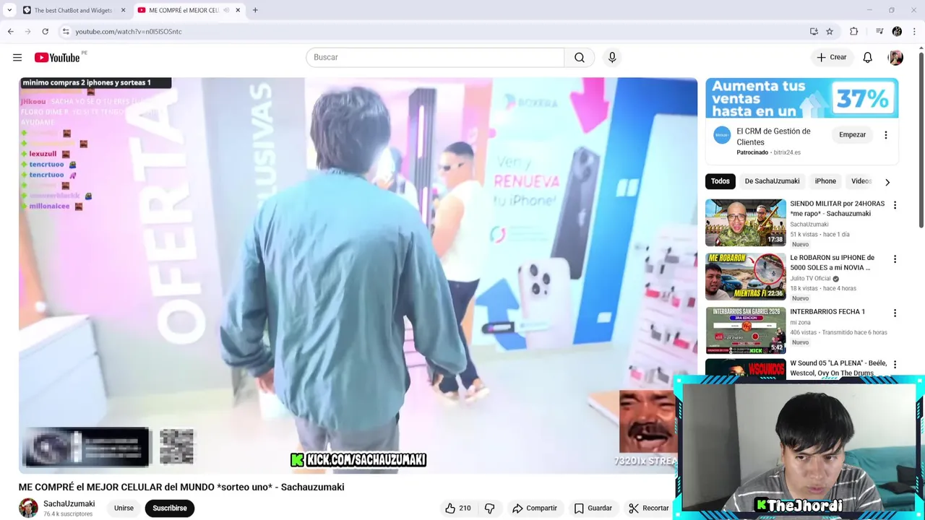Screen dimensions: 925x520
Task: Open SIENDO MILITAR por 24HORAS thumbnail
Action: tap(746, 222)
